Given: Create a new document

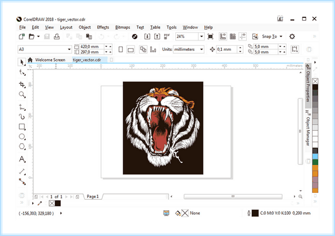Looking at the screenshot, I should (x=22, y=36).
